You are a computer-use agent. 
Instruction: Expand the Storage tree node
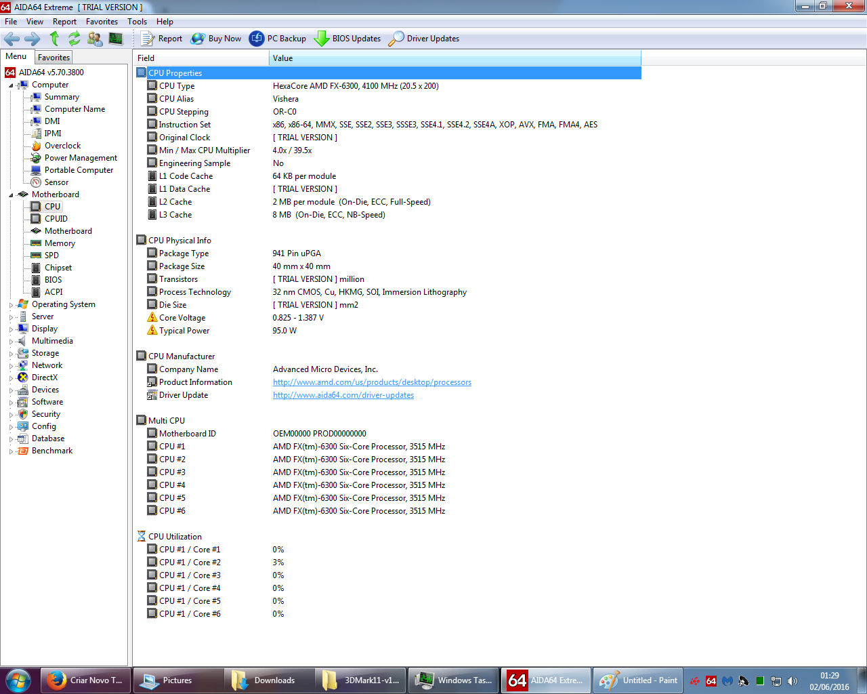pyautogui.click(x=11, y=354)
